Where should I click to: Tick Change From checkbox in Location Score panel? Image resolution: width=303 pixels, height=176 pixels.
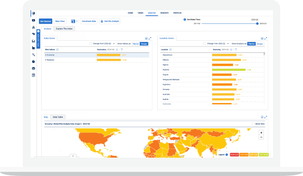pos(205,43)
